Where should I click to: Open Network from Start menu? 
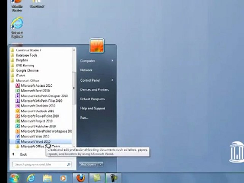pos(86,70)
